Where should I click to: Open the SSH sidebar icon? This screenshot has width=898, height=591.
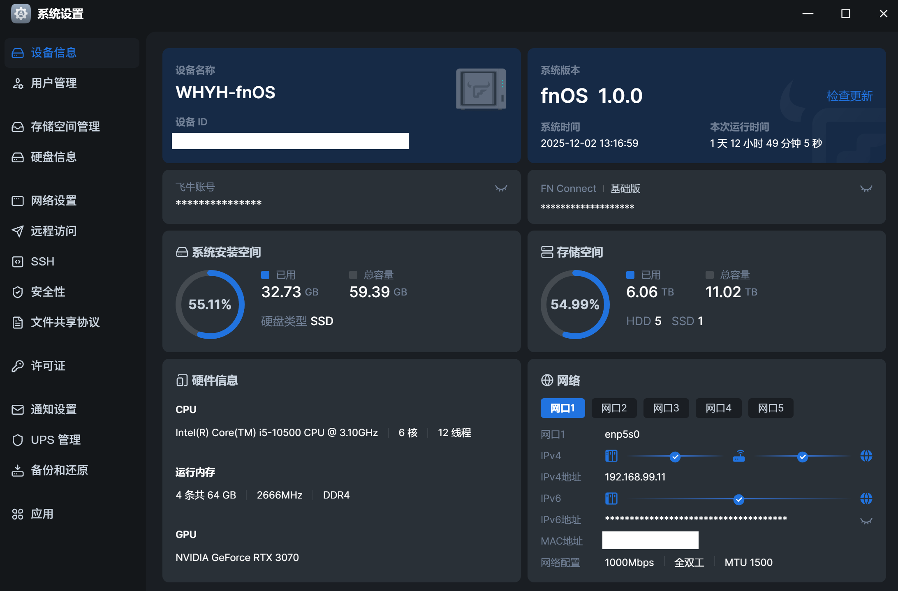coord(18,262)
